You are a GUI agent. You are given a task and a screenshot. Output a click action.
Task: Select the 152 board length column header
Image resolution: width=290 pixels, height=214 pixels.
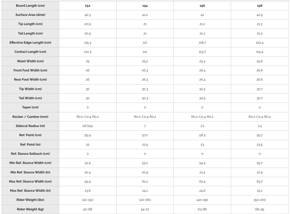[x=88, y=5]
